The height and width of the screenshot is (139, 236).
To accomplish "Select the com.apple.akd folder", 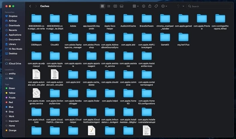I will (x=128, y=37).
